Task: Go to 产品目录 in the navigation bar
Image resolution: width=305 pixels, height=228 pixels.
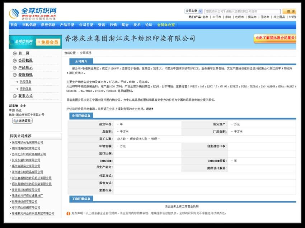Action: [x=67, y=25]
